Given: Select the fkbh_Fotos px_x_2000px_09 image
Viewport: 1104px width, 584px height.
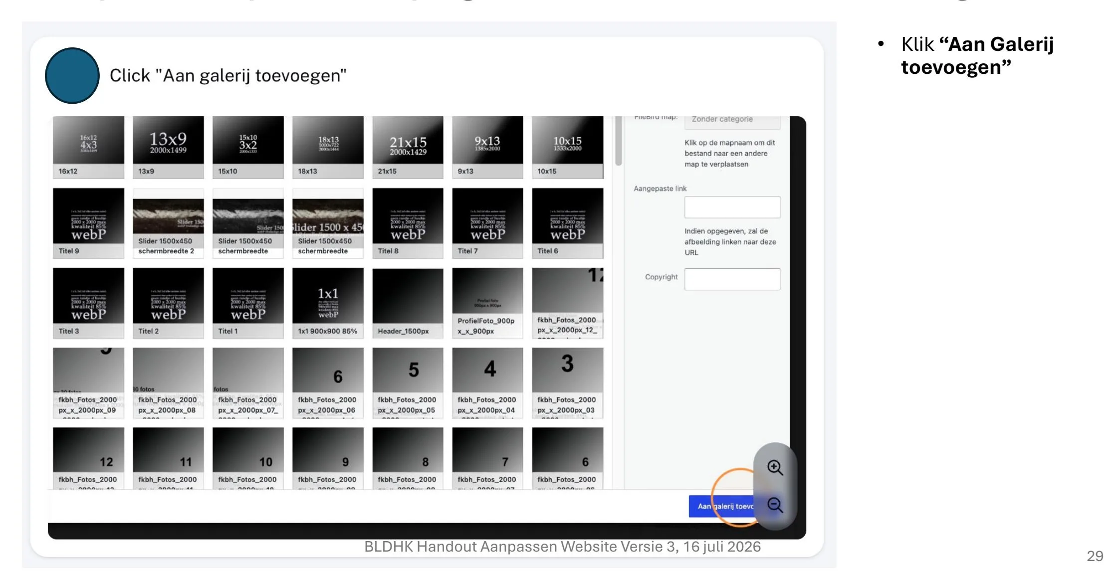Looking at the screenshot, I should click(88, 383).
